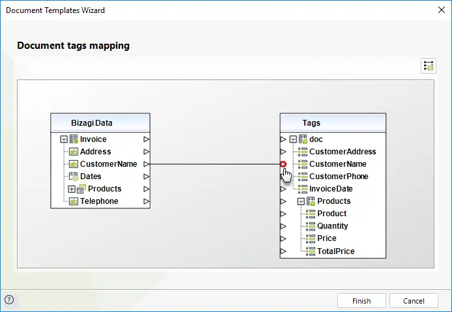Click the doc table icon in Tags
The image size is (452, 312).
pyautogui.click(x=303, y=139)
